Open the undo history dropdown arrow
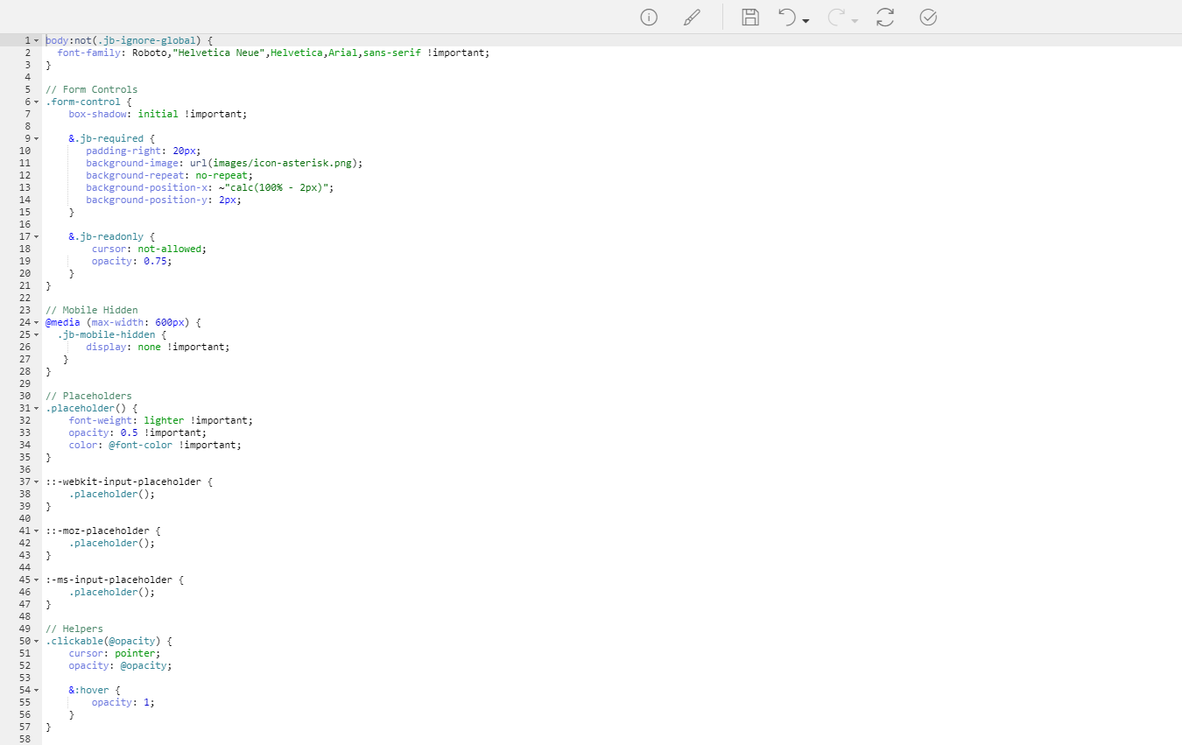 click(806, 20)
